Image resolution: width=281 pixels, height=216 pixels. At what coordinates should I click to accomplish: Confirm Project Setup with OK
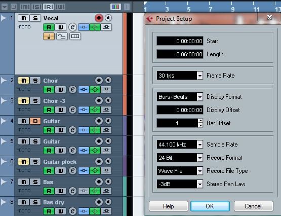pos(210,206)
